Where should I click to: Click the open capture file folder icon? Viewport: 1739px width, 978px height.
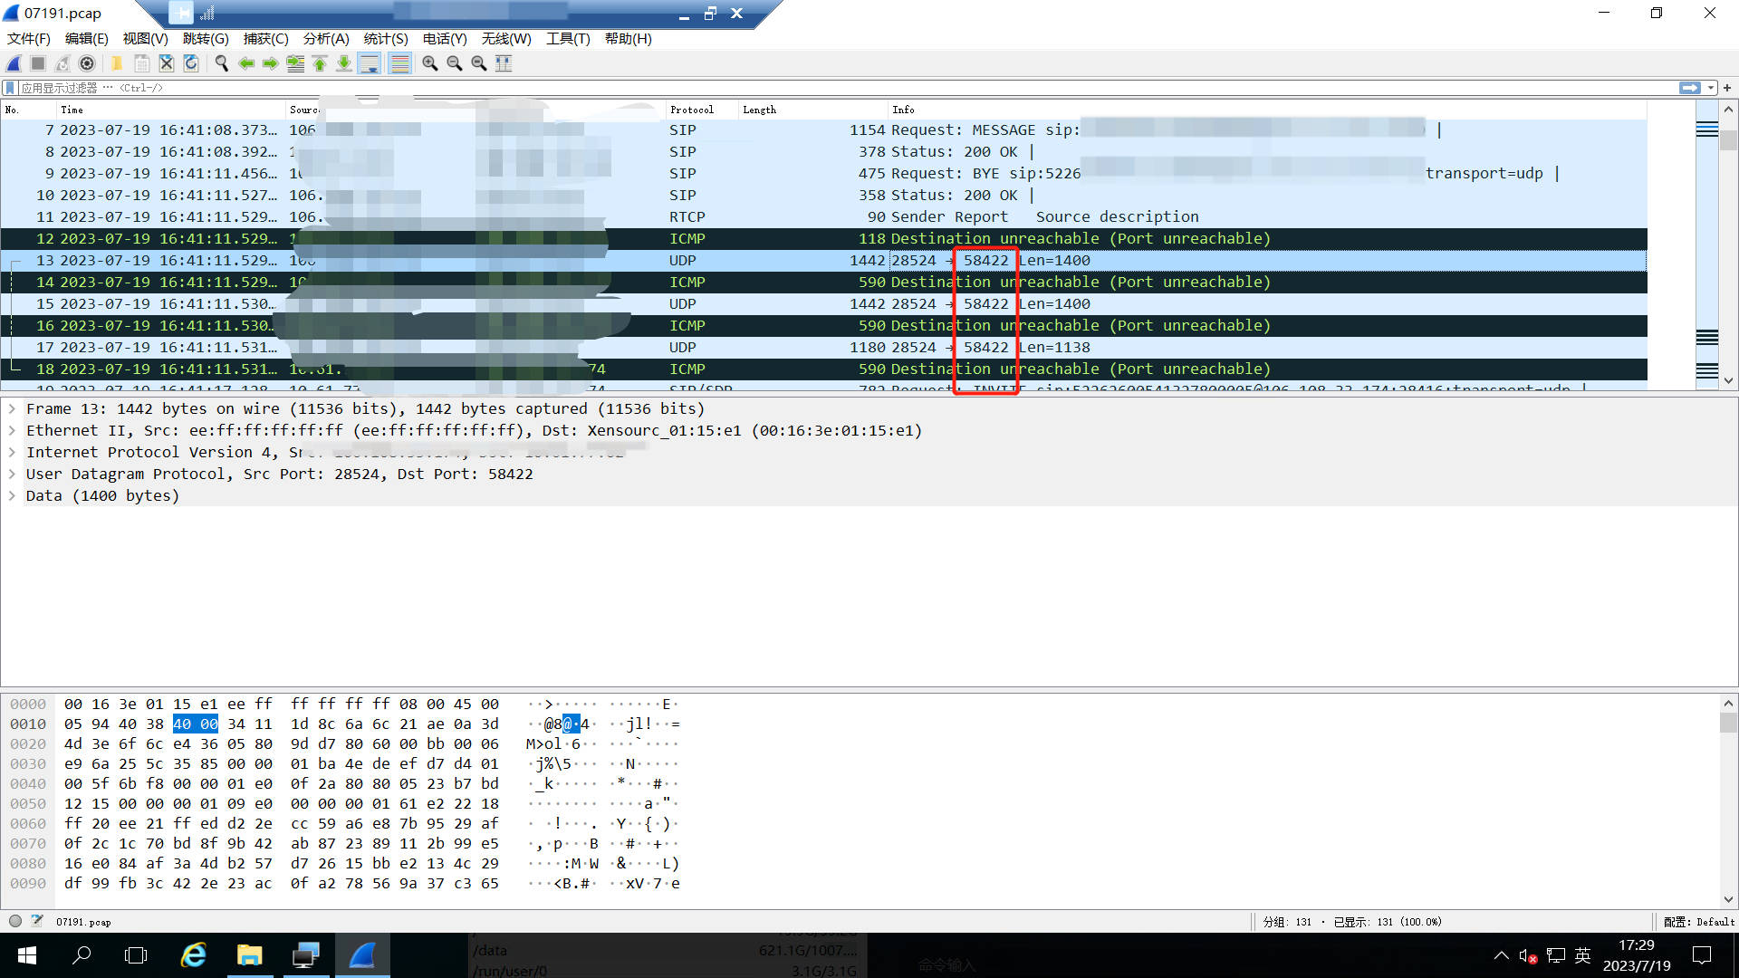click(x=117, y=63)
